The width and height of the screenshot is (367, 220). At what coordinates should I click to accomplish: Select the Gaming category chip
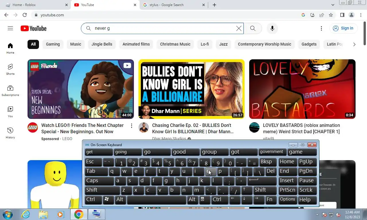point(53,44)
